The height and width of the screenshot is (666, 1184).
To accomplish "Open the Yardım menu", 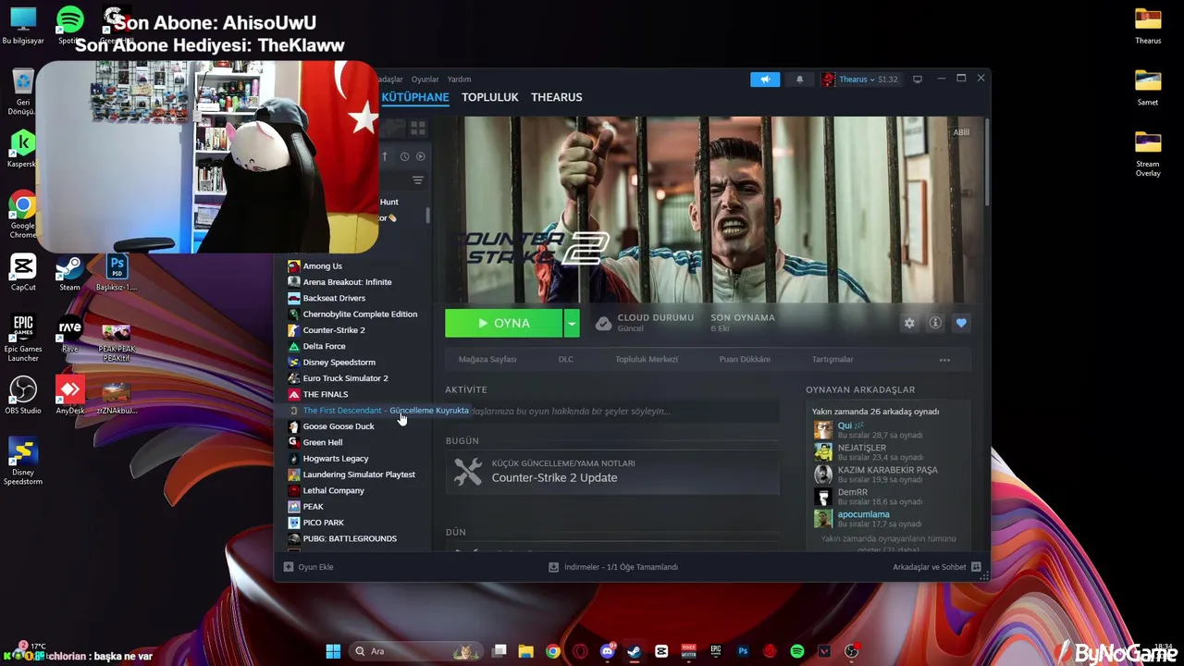I will point(459,80).
